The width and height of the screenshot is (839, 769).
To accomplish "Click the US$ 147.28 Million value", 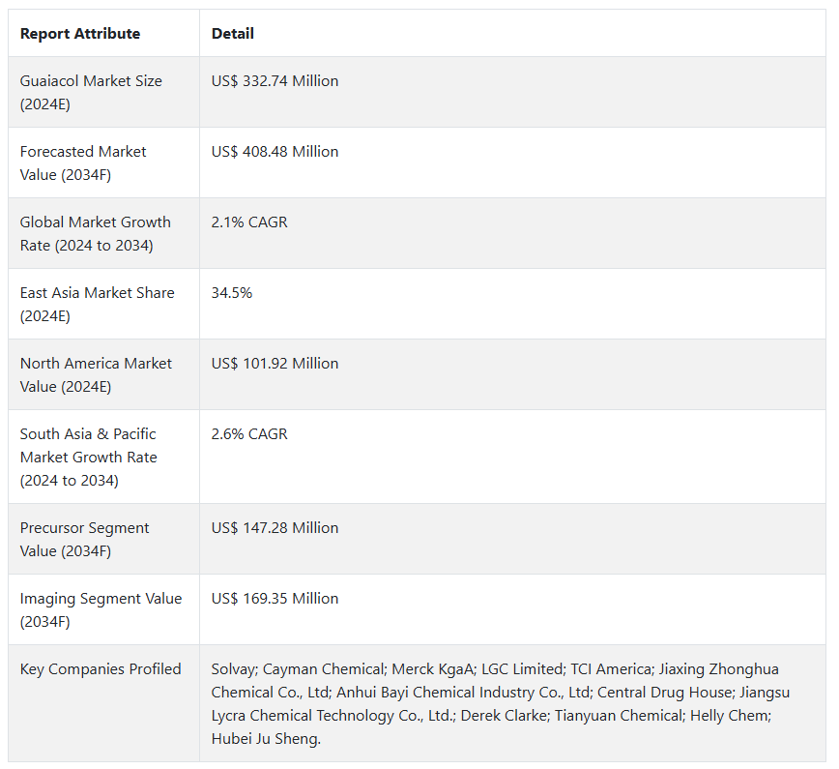I will [x=275, y=528].
